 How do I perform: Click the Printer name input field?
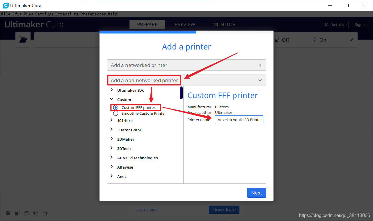[x=239, y=120]
